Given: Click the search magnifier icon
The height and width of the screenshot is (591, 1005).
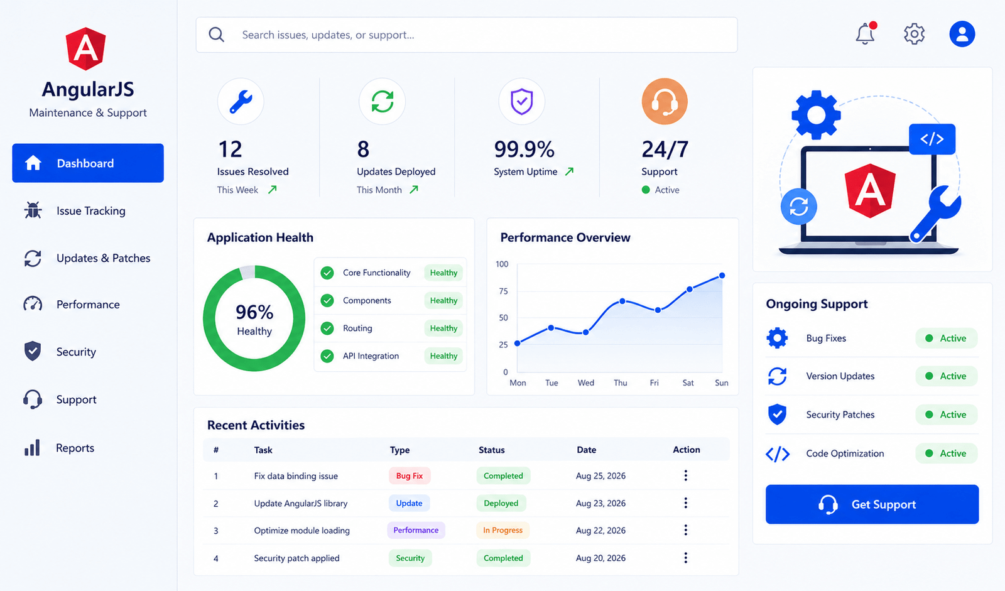Looking at the screenshot, I should click(217, 35).
